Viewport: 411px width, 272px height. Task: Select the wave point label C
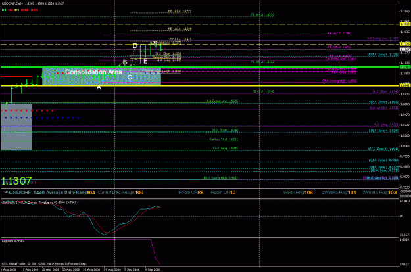tap(130, 78)
